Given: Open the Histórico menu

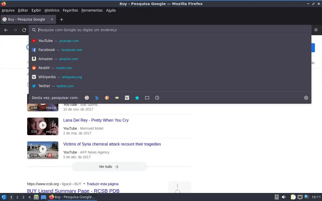Looking at the screenshot, I should pos(52,10).
